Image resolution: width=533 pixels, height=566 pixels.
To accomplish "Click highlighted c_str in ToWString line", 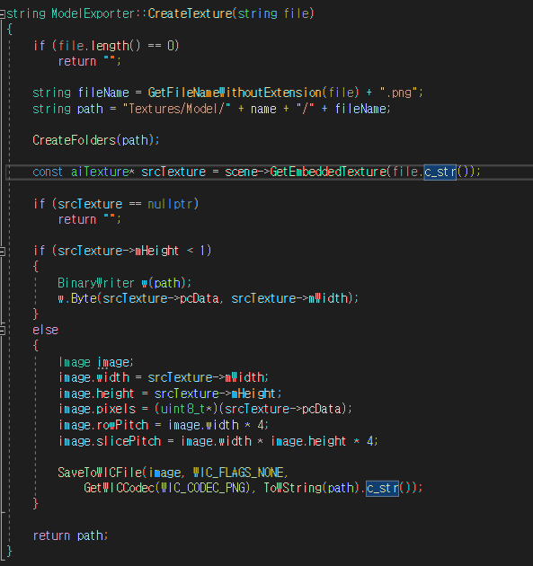I will (382, 488).
